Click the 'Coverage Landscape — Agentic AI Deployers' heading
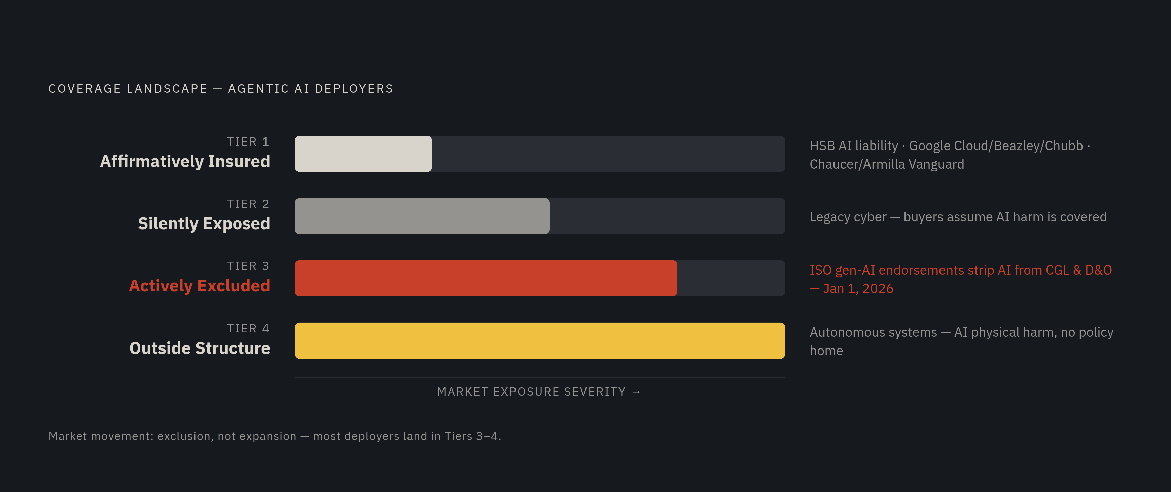 [x=221, y=88]
